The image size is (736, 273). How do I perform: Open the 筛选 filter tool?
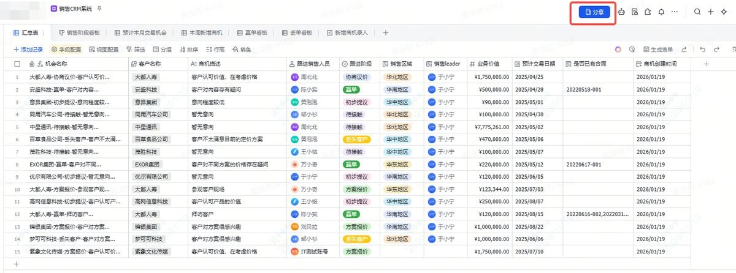pyautogui.click(x=136, y=50)
